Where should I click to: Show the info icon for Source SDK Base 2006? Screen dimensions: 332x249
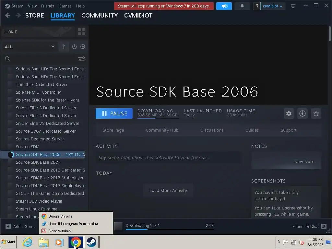click(x=302, y=113)
